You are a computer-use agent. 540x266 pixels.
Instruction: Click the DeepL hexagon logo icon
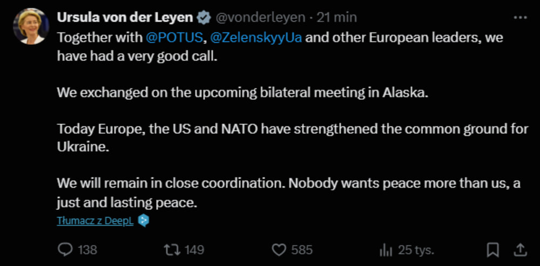pyautogui.click(x=143, y=221)
